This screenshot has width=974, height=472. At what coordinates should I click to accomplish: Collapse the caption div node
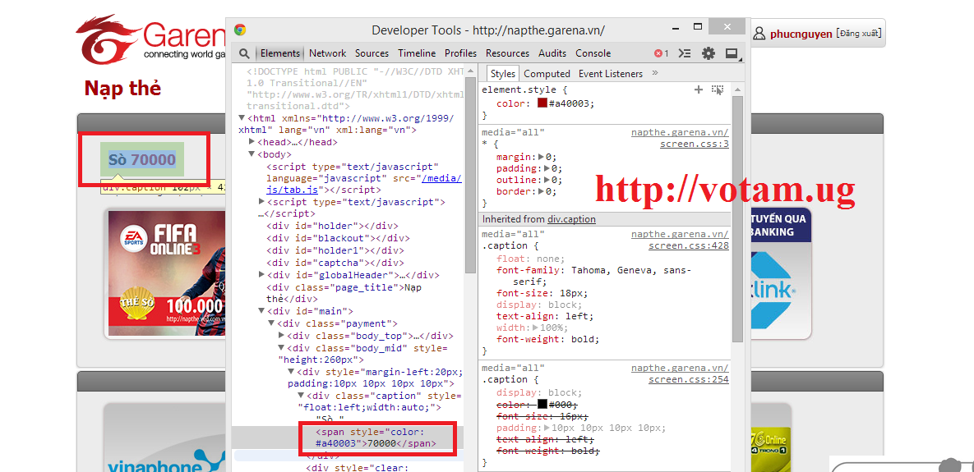(302, 396)
